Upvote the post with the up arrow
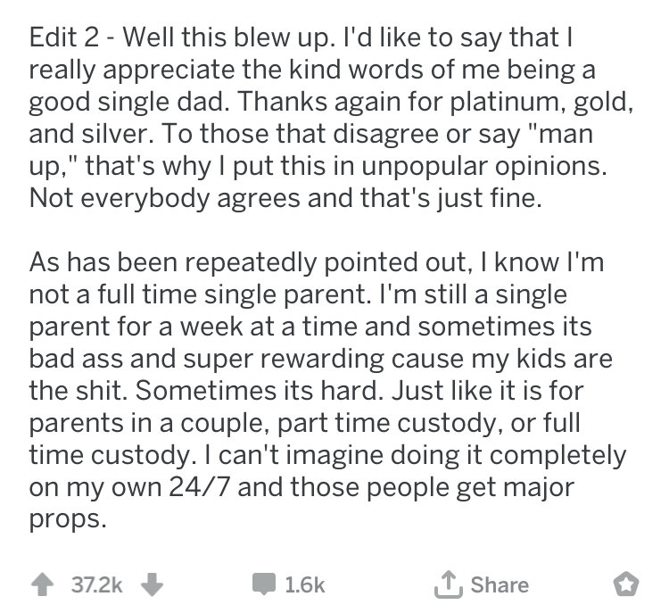The image size is (669, 613). click(42, 584)
